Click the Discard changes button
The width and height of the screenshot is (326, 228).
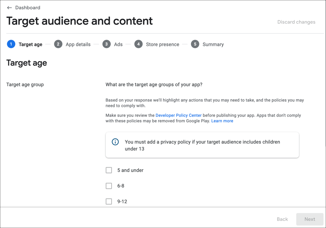pos(296,22)
